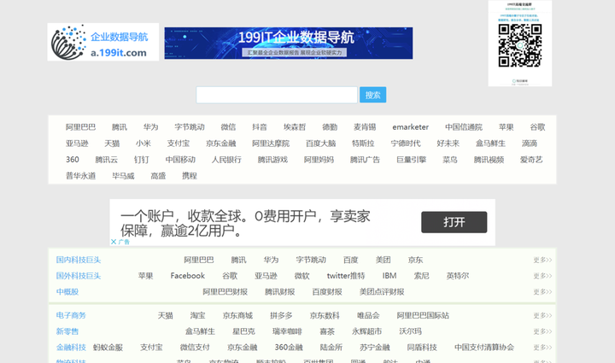Open 国外科技巨头 category

(x=79, y=276)
